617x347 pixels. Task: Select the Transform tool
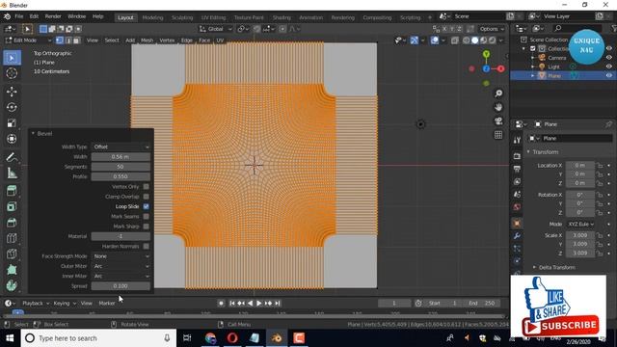point(12,139)
